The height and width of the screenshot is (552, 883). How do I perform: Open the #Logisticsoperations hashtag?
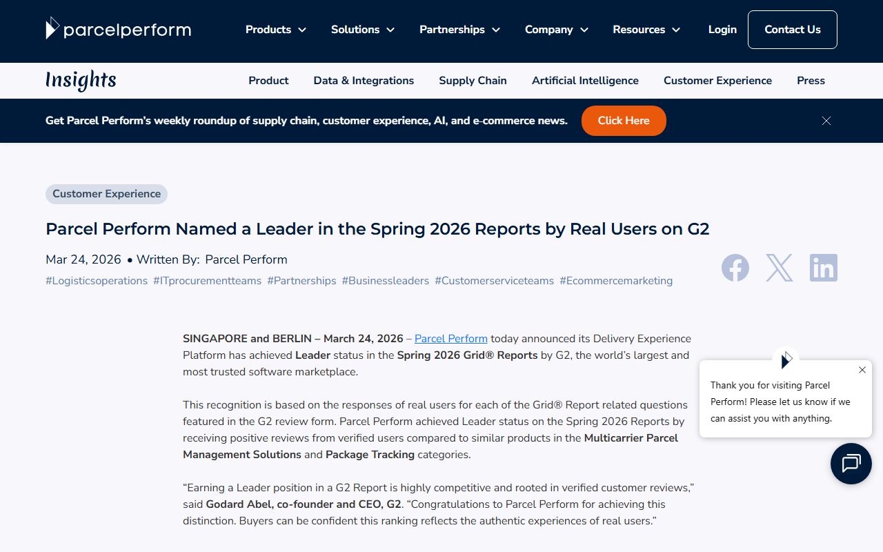(x=97, y=281)
